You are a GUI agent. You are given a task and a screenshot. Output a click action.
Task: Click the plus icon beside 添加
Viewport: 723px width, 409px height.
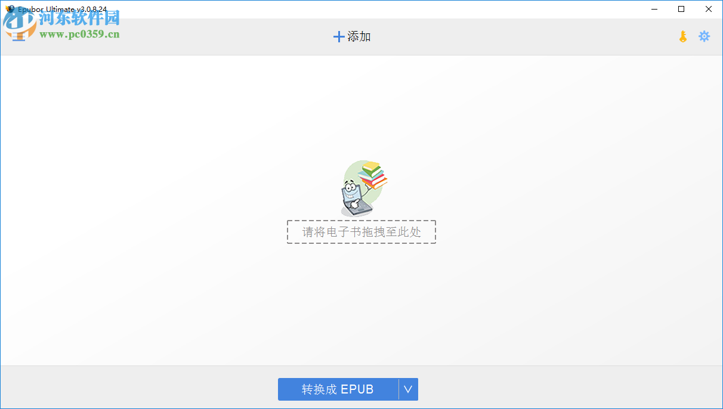pos(339,36)
